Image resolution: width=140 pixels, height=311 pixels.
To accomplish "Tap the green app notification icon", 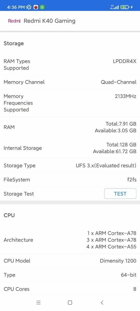I will tap(42, 7).
